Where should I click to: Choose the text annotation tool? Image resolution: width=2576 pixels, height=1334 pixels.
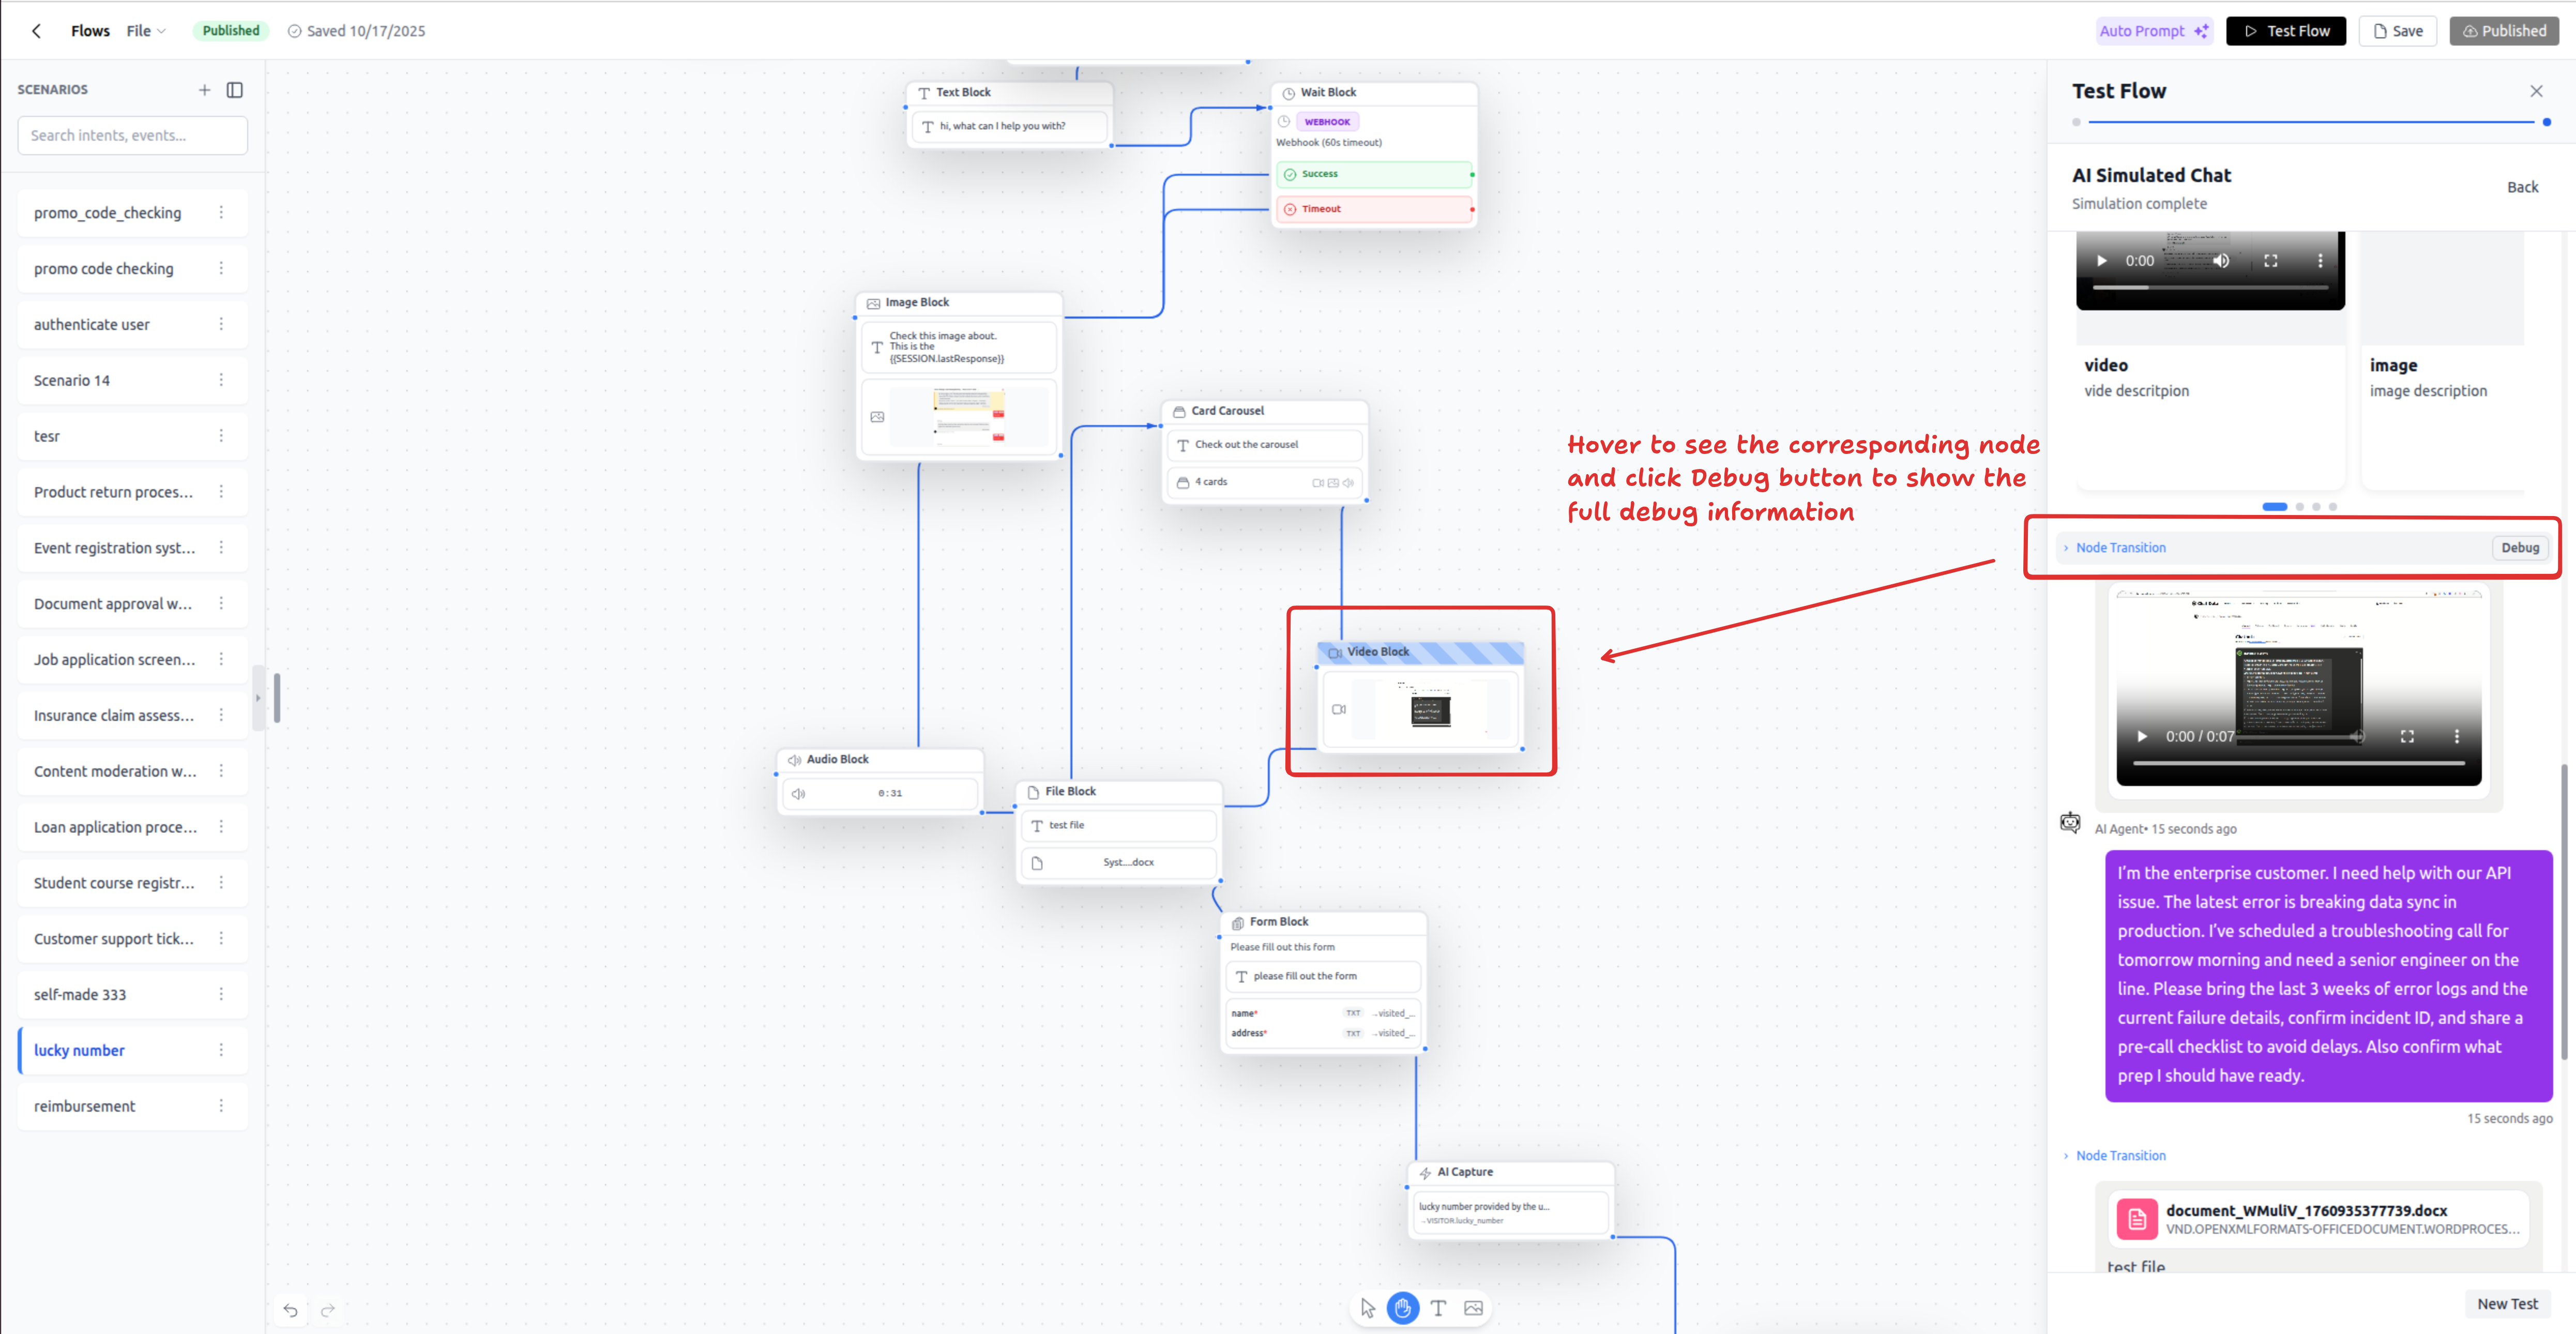(1438, 1308)
